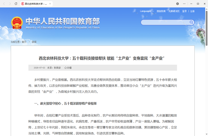Viewport: 208px width, 136px height.
Task: Close the 西北农林科技大学 tab
Action: (x=50, y=4)
